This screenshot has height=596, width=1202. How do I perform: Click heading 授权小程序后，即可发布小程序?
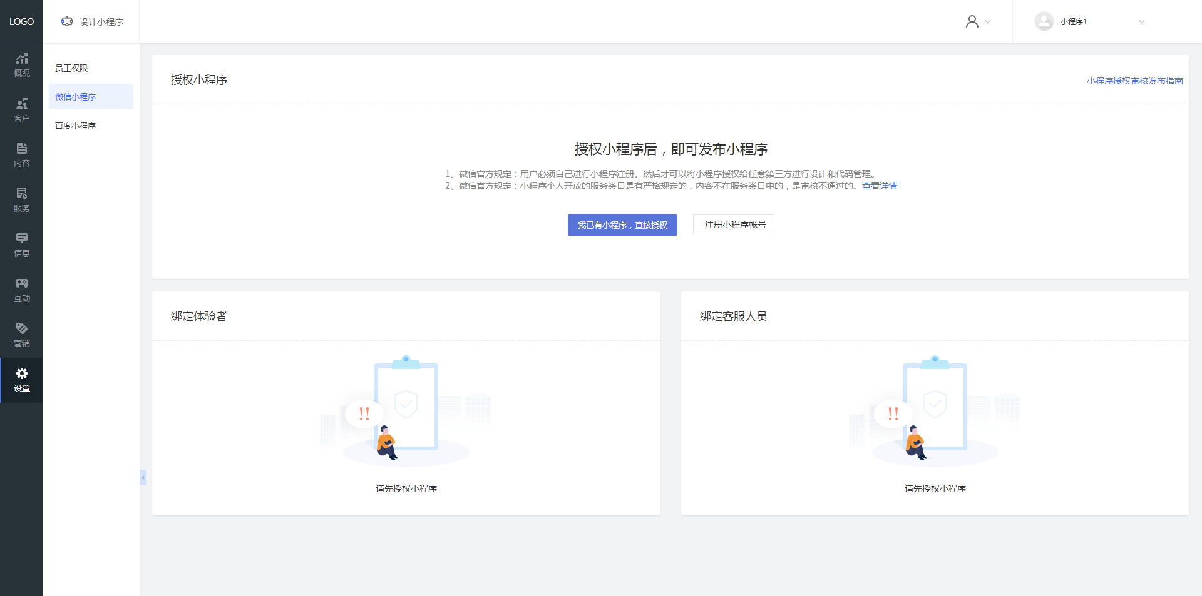pyautogui.click(x=671, y=149)
